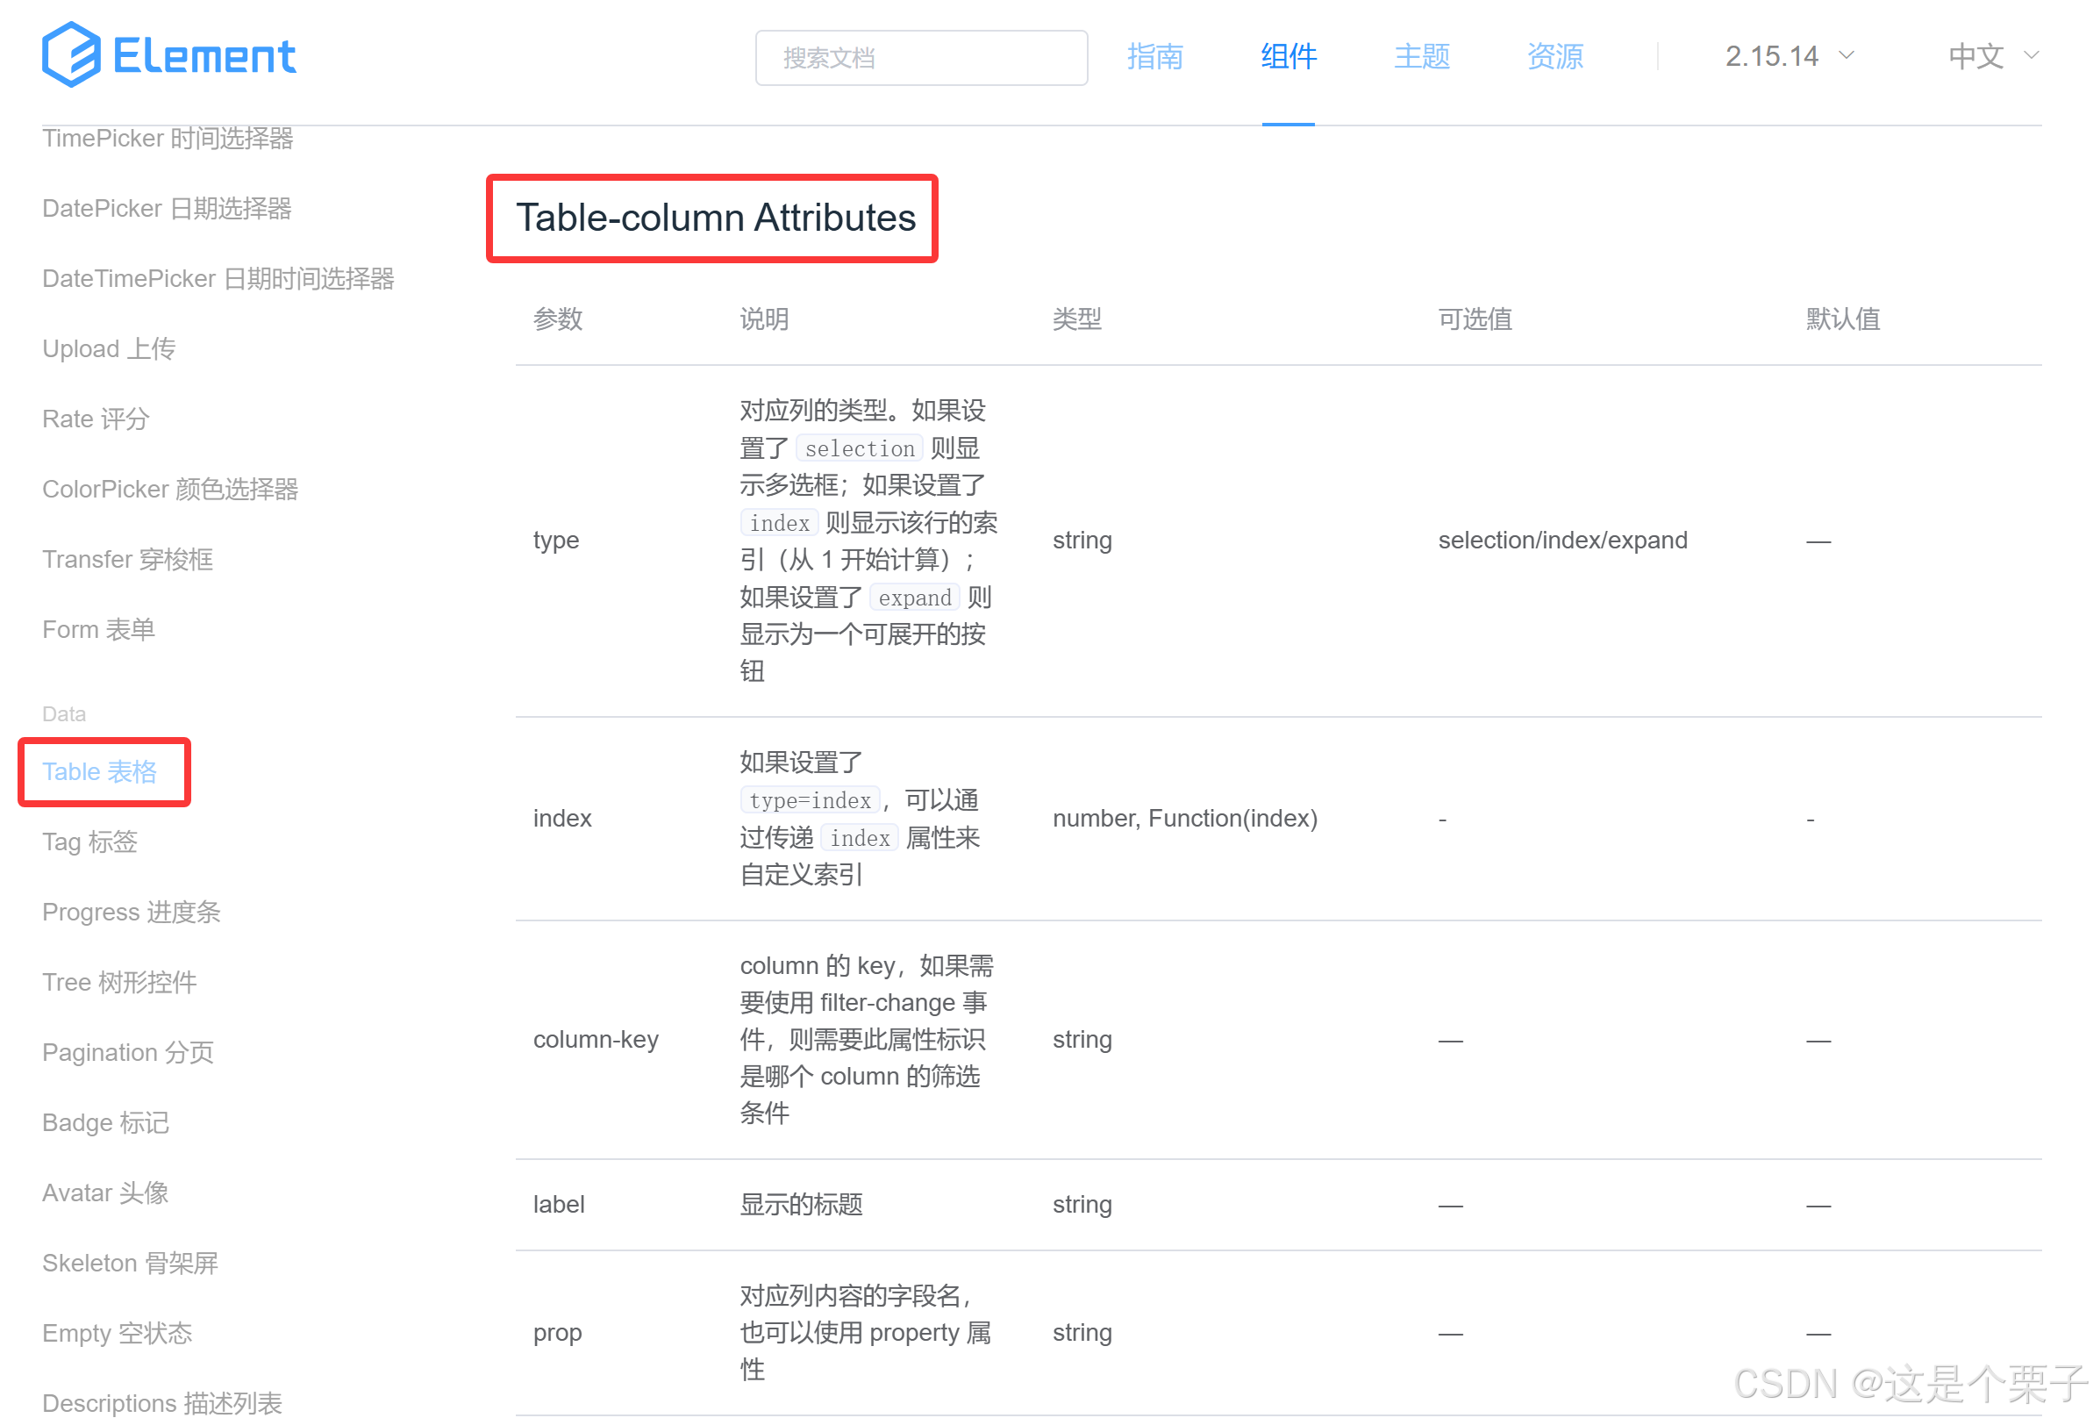
Task: Go to DateTimePicker 日期时间选择器
Action: (x=218, y=278)
